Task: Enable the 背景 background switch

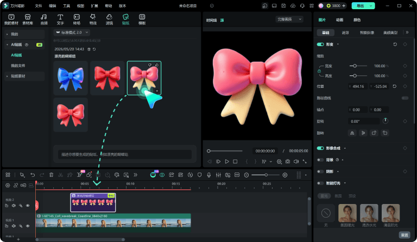Action: click(x=320, y=160)
